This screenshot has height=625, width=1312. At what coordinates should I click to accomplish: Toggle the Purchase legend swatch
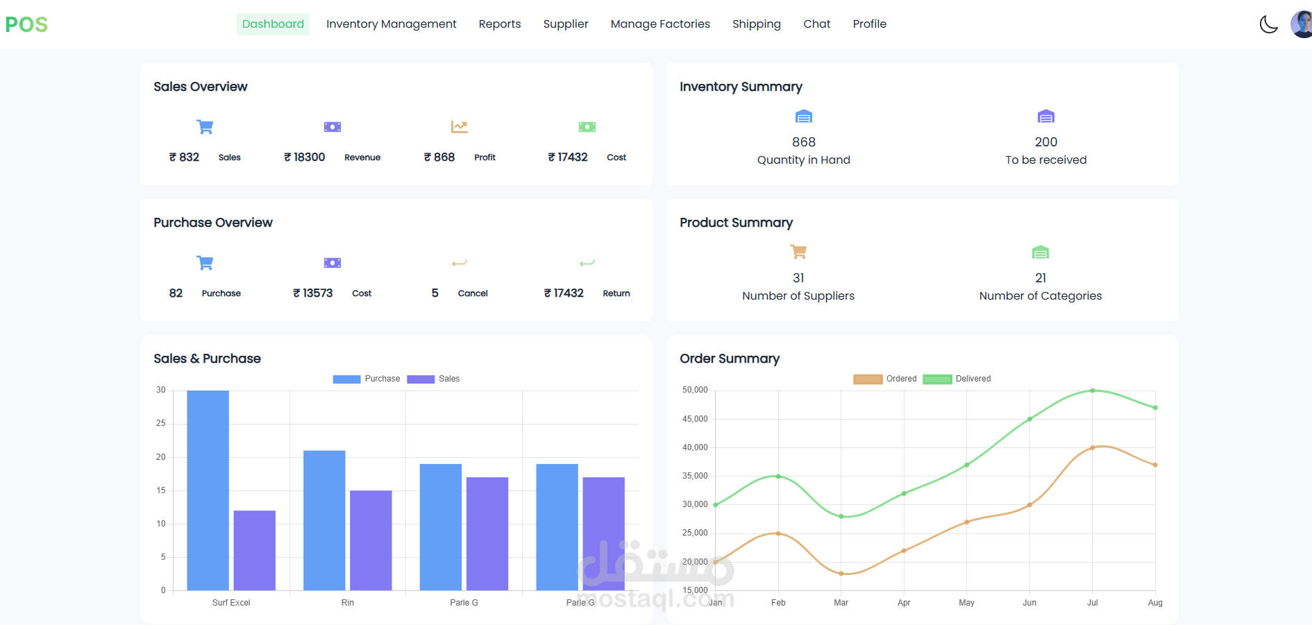coord(346,379)
